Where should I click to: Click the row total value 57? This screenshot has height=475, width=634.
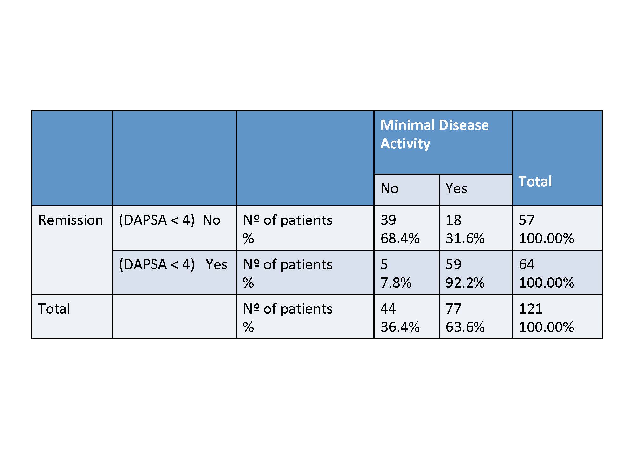[527, 220]
